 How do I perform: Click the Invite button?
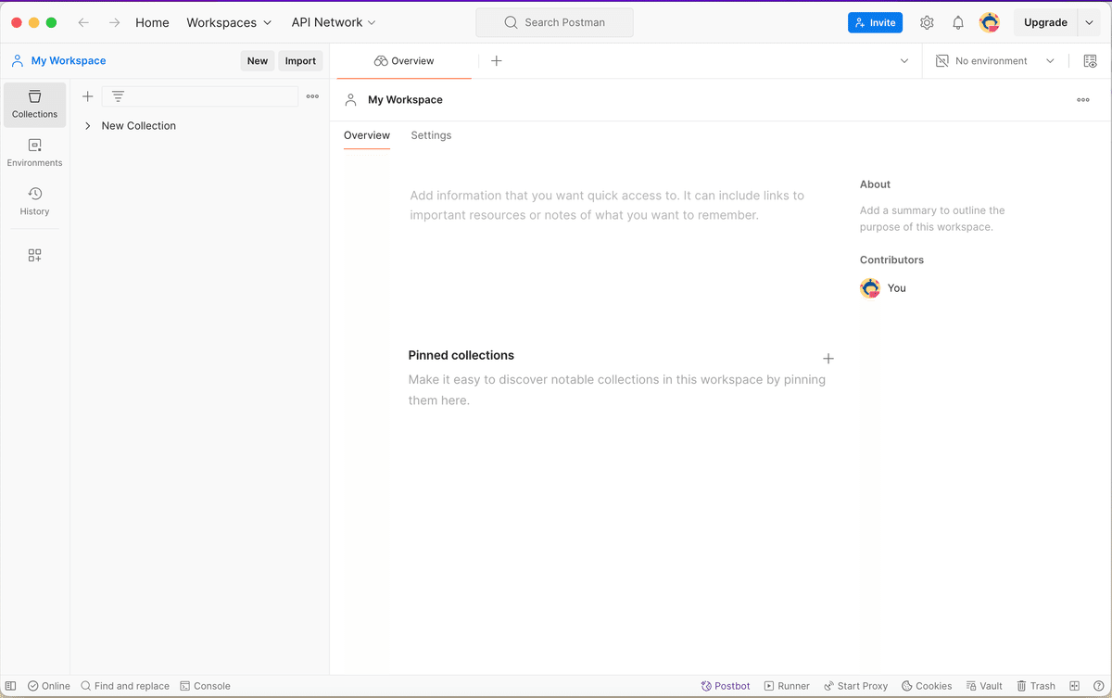coord(875,22)
